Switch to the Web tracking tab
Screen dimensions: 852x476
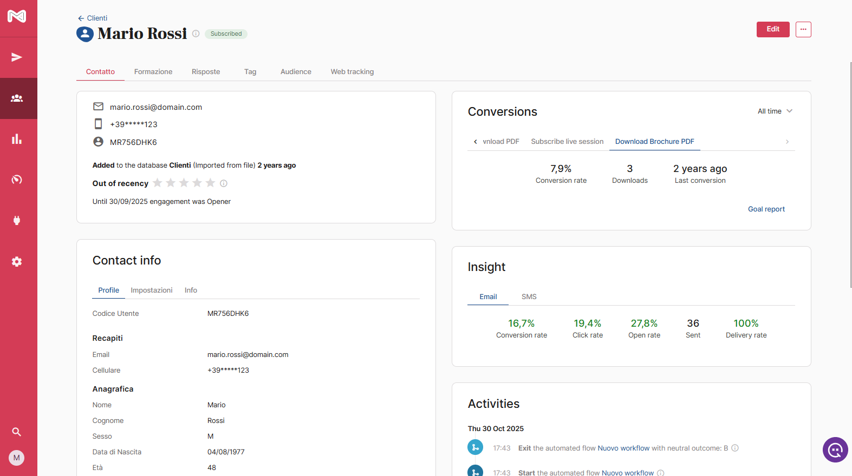click(x=352, y=72)
